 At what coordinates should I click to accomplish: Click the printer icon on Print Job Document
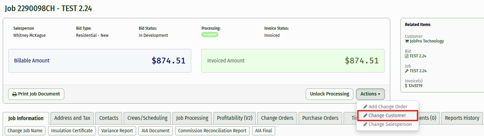15,94
